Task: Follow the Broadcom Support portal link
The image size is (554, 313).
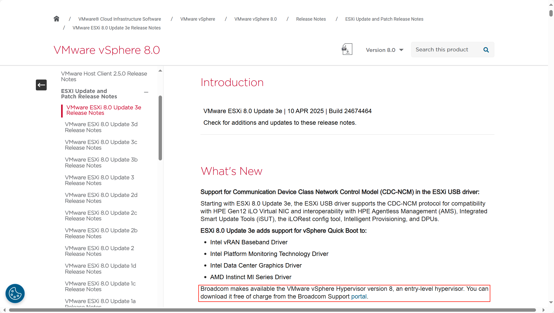Action: (359, 296)
